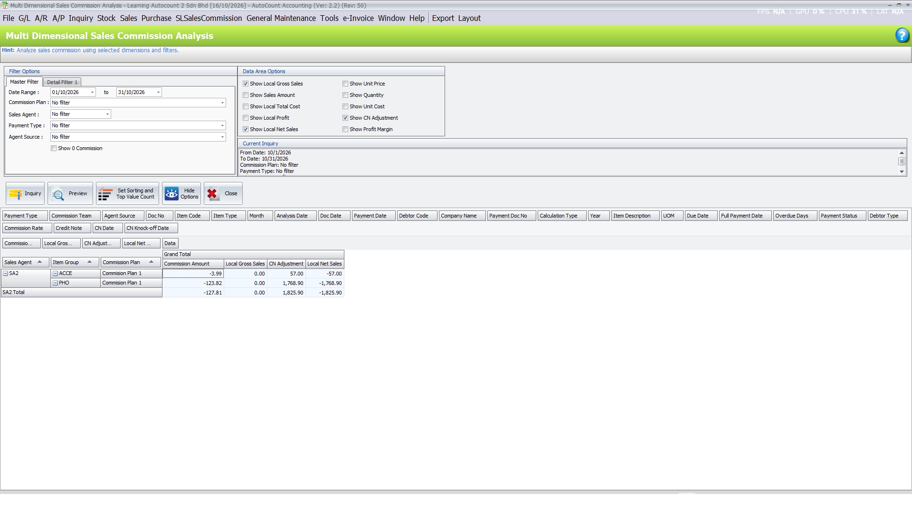The height and width of the screenshot is (513, 912).
Task: Click the Preview magnifier icon
Action: click(x=58, y=194)
